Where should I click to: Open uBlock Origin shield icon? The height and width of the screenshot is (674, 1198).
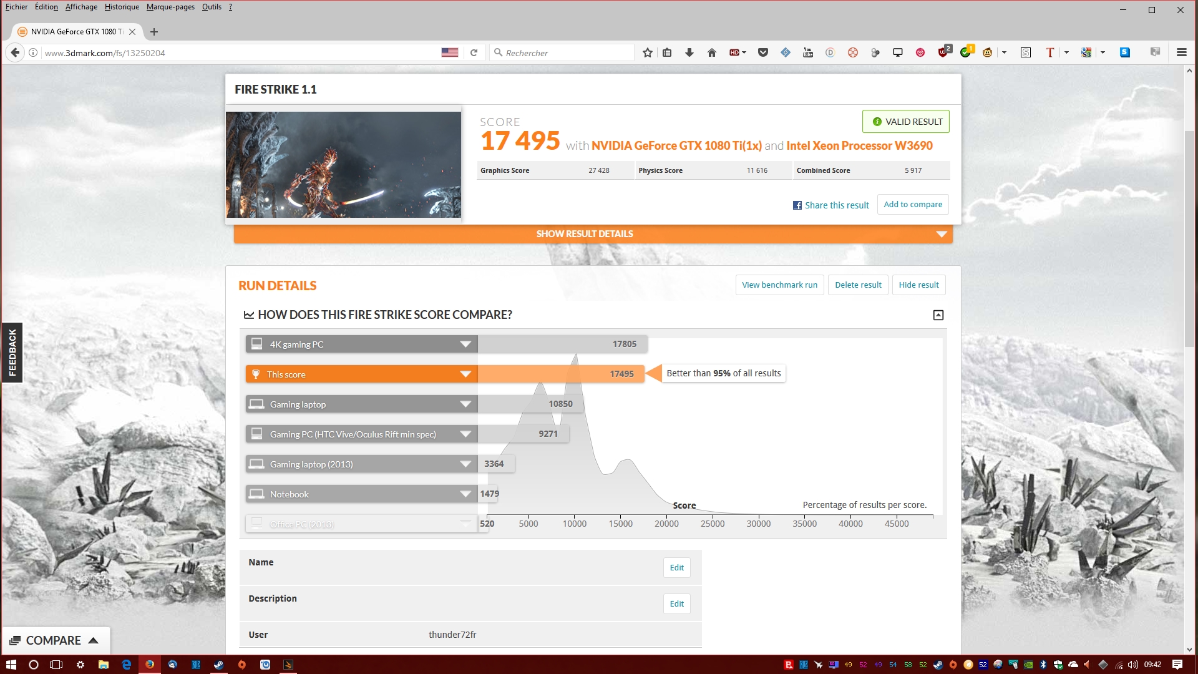point(943,53)
